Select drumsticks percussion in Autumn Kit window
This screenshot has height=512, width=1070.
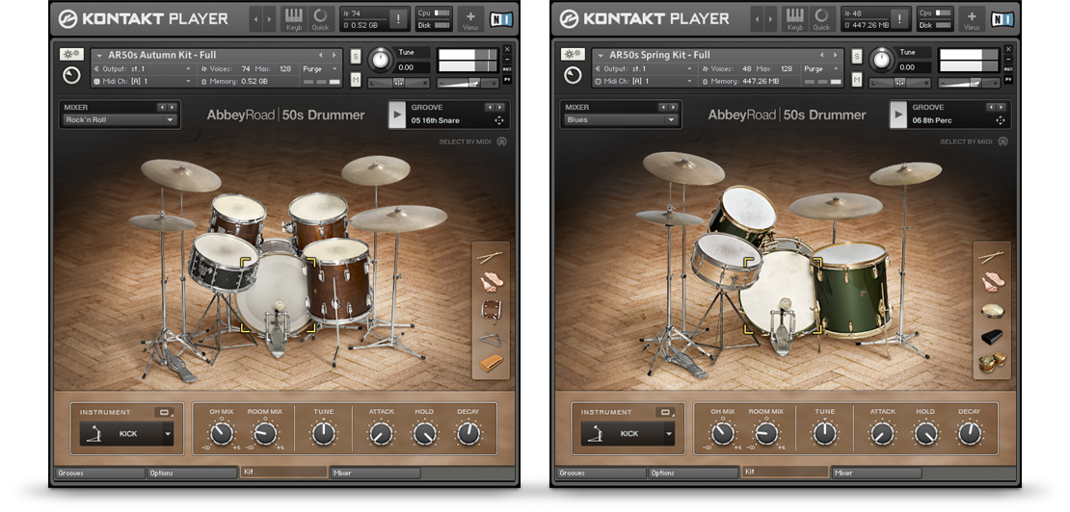490,257
